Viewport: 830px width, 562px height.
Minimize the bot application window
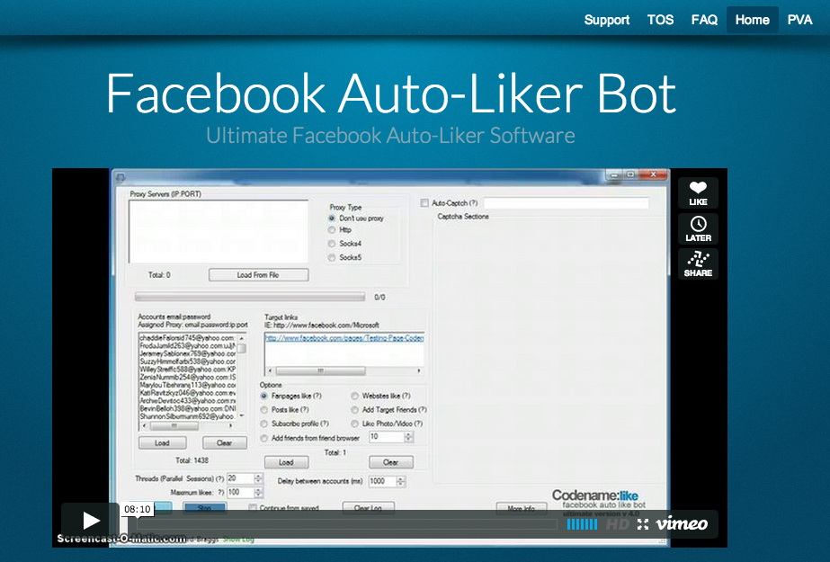click(614, 174)
